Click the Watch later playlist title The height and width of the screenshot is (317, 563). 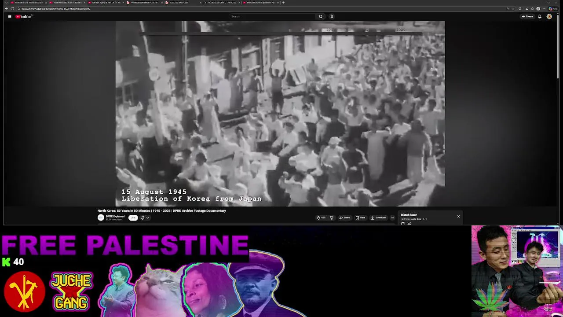pos(409,215)
